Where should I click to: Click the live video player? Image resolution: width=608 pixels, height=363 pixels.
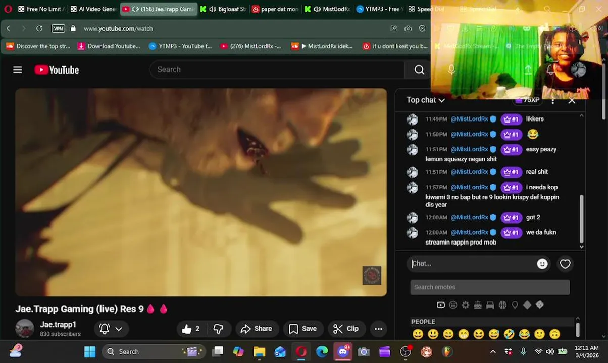point(201,192)
